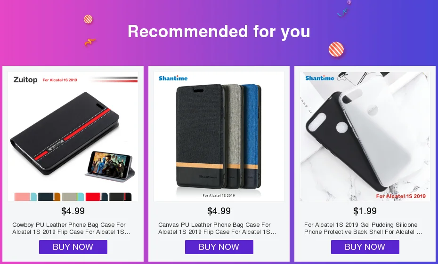Select the navy and brown case color swatch
The height and width of the screenshot is (264, 438).
(49, 197)
